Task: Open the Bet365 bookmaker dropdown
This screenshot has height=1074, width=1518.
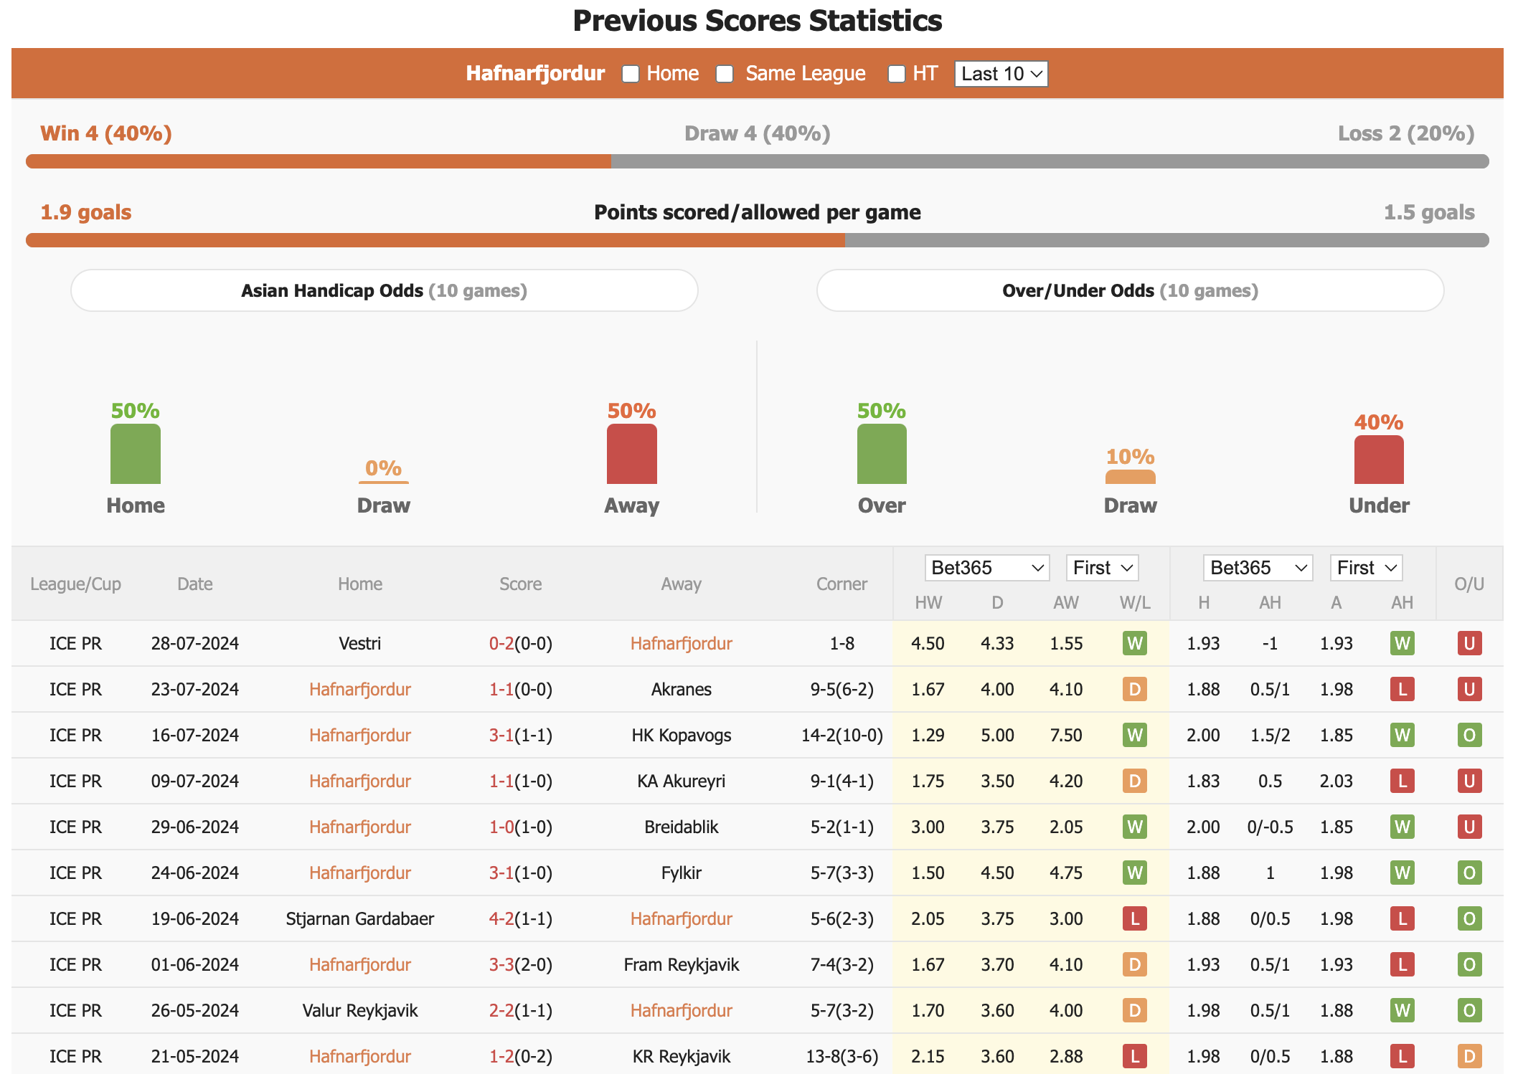Action: [x=979, y=569]
